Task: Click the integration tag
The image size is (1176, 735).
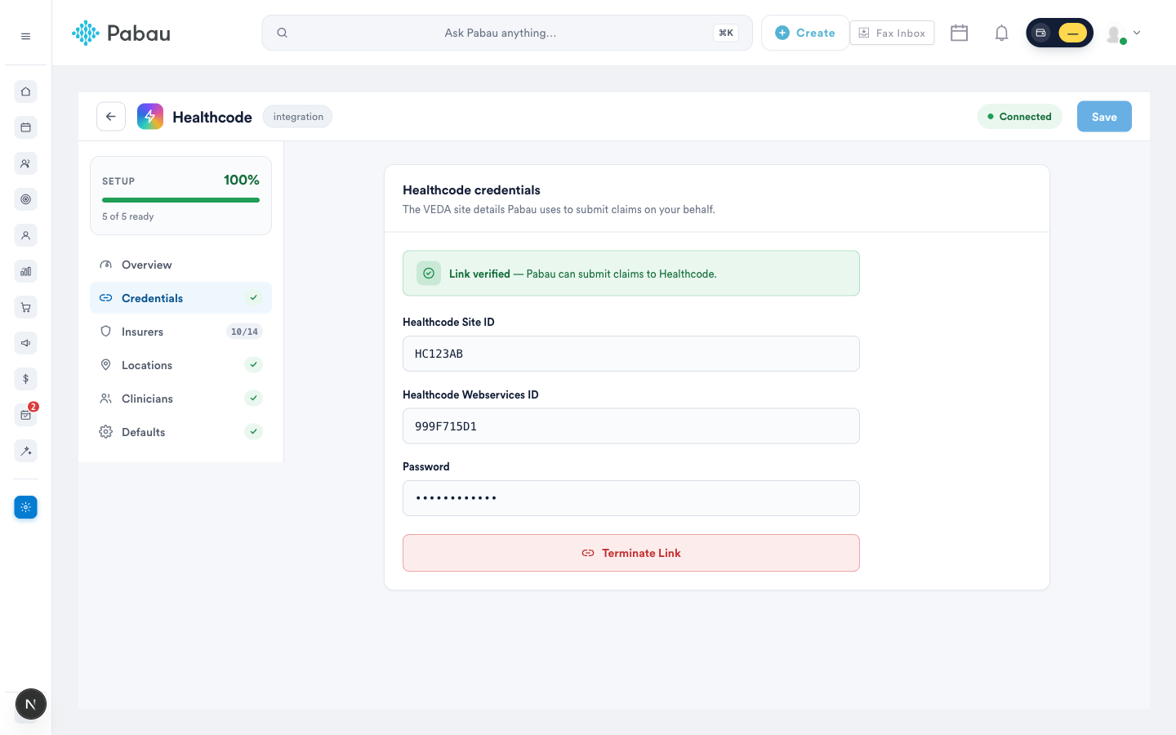Action: [298, 117]
